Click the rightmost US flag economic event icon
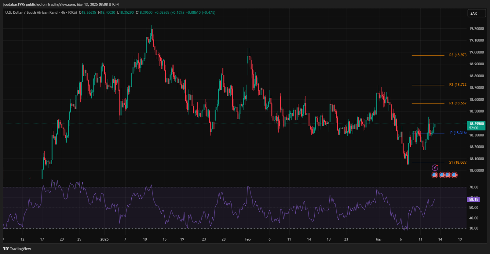The width and height of the screenshot is (490, 254). click(454, 175)
